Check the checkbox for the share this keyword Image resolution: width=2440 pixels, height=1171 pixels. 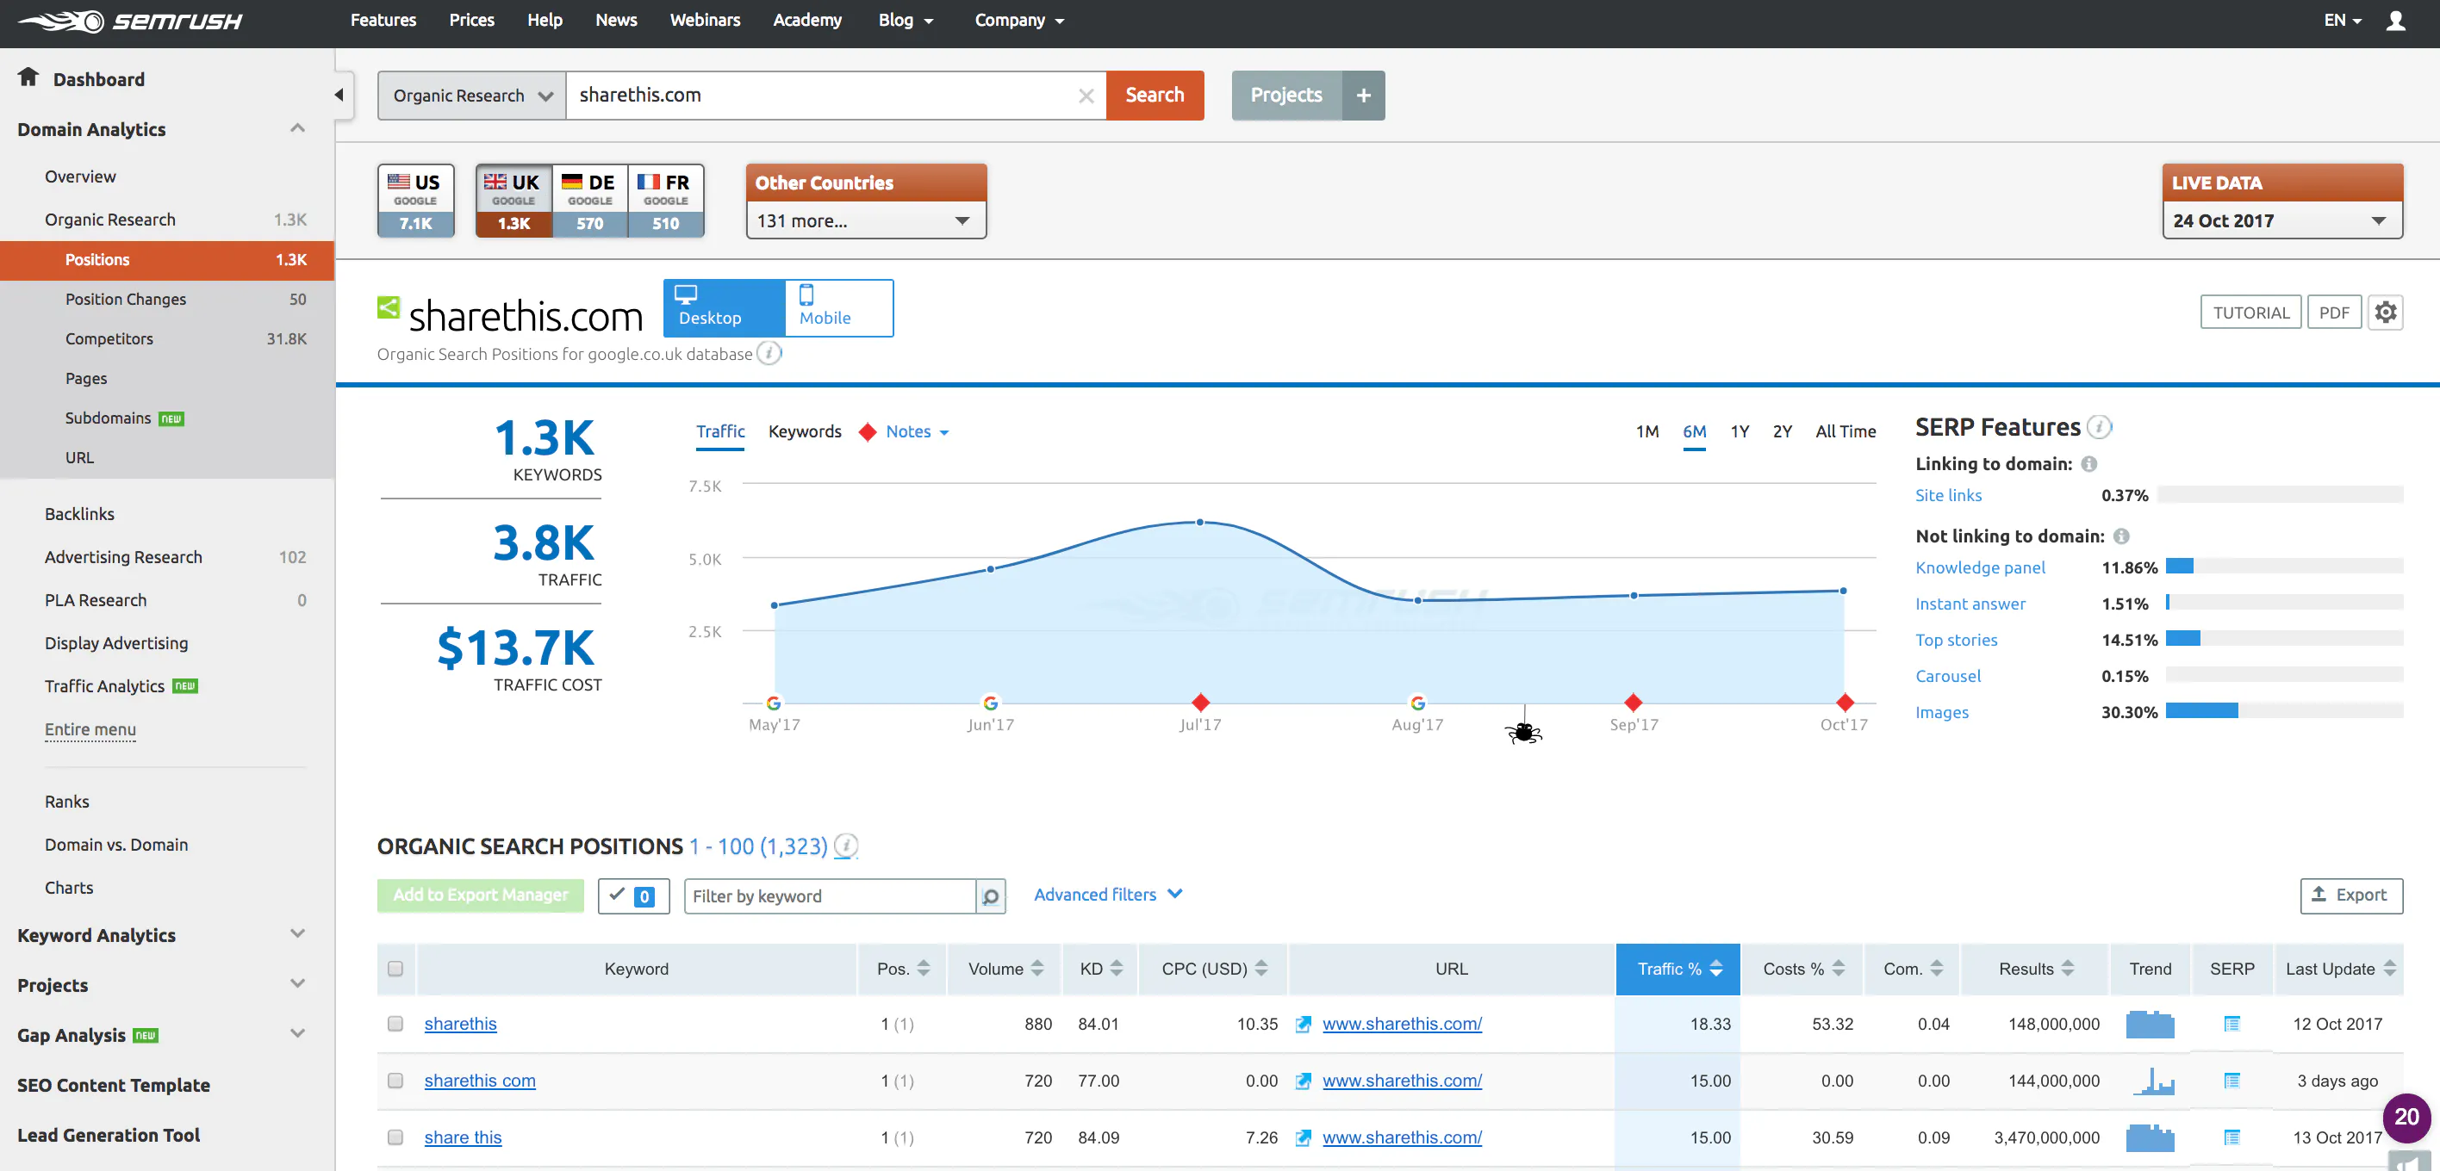(x=395, y=1137)
